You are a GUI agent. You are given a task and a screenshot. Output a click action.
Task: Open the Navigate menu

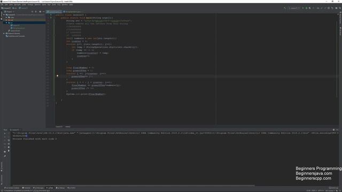tap(17, 5)
